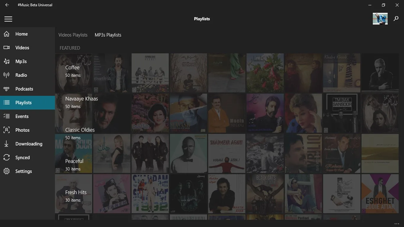Select Settings label in sidebar
404x227 pixels.
[x=24, y=171]
